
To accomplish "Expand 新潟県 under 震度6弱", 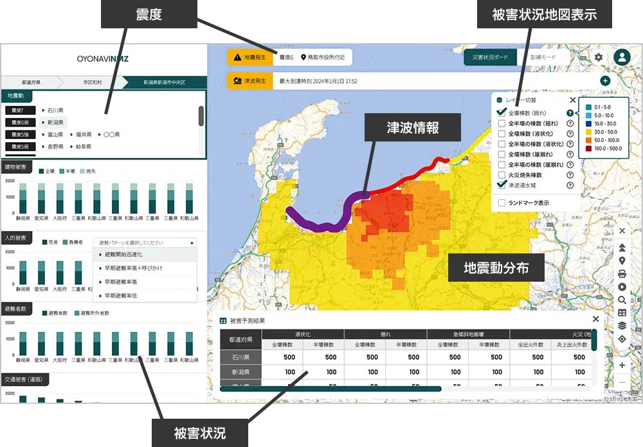I will [x=53, y=122].
